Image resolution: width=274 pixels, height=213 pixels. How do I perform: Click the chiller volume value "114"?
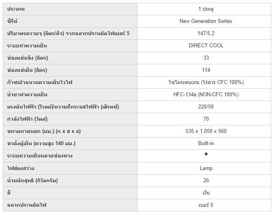tap(206, 70)
